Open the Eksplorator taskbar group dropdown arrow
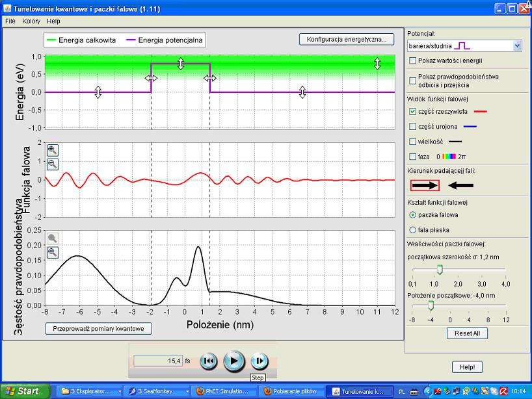This screenshot has width=532, height=399. tap(120, 392)
